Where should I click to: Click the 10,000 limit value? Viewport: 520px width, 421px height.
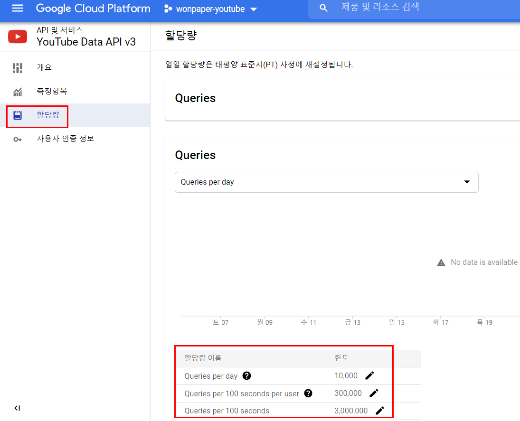346,375
